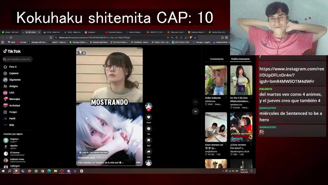Go to next video with down chevron
The width and height of the screenshot is (328, 185).
tap(196, 111)
